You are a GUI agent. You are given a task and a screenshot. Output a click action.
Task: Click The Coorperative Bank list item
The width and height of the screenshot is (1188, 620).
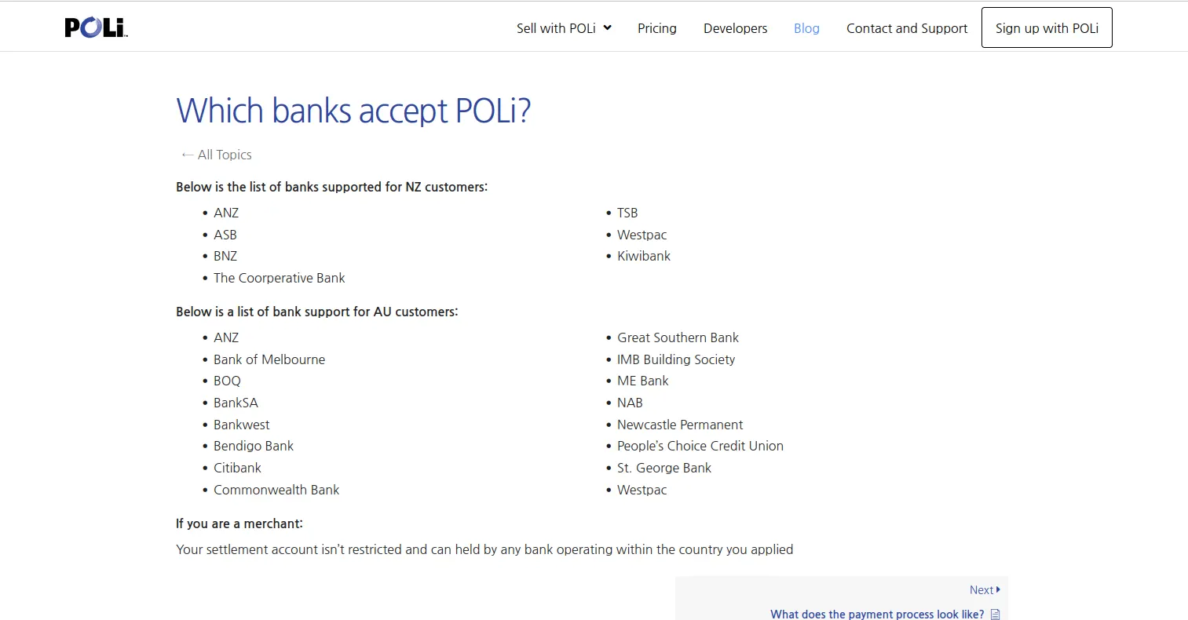click(x=280, y=278)
